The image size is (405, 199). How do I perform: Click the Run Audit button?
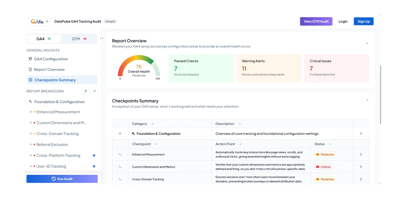(62, 179)
